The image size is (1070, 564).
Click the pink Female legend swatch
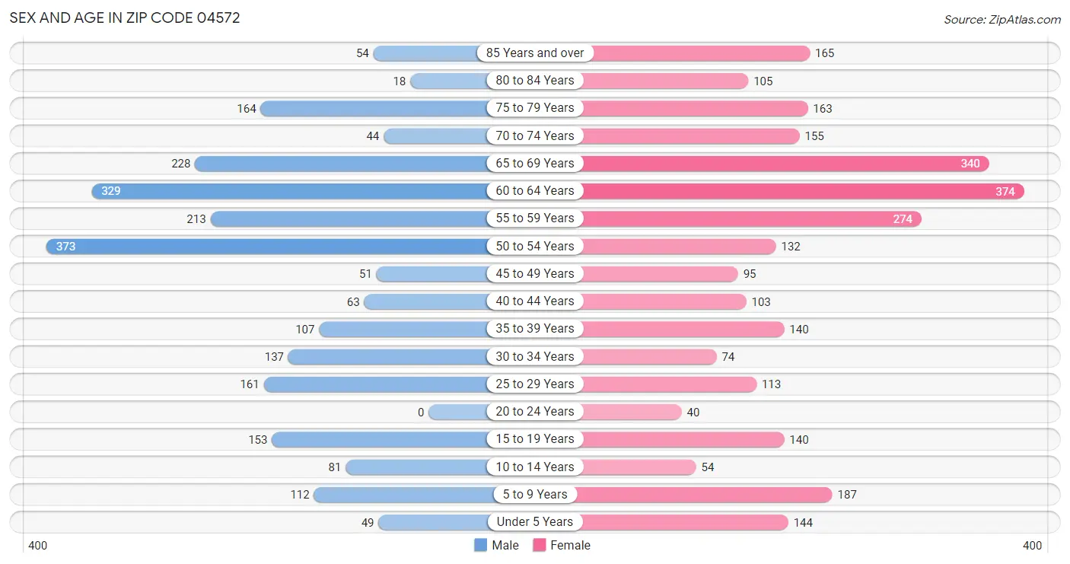tap(540, 545)
